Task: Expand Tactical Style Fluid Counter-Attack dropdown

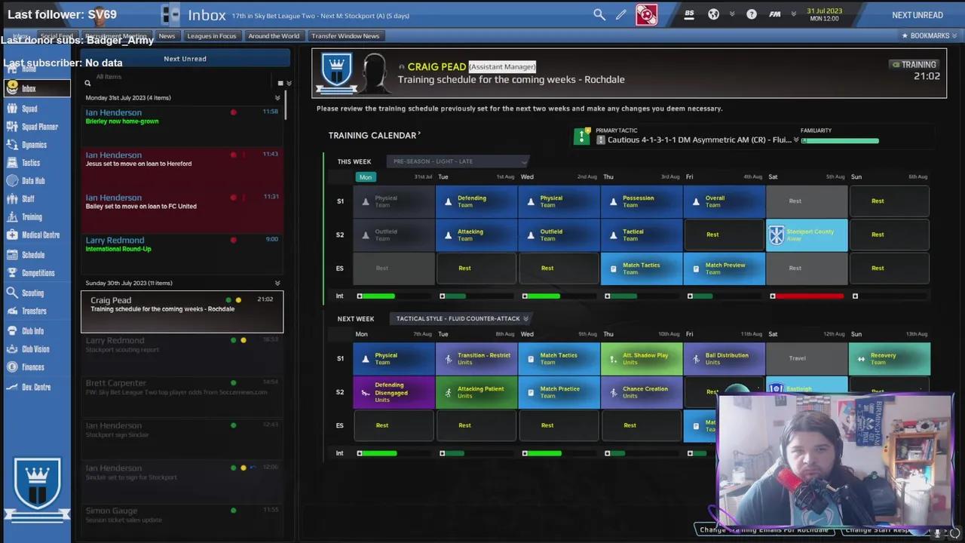Action: click(461, 318)
